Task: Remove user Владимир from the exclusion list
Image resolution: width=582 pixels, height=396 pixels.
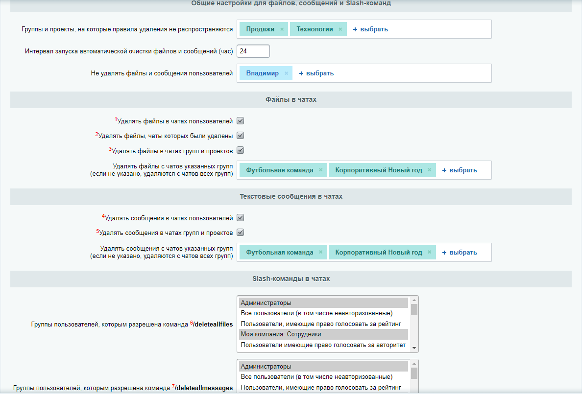Action: click(x=286, y=73)
